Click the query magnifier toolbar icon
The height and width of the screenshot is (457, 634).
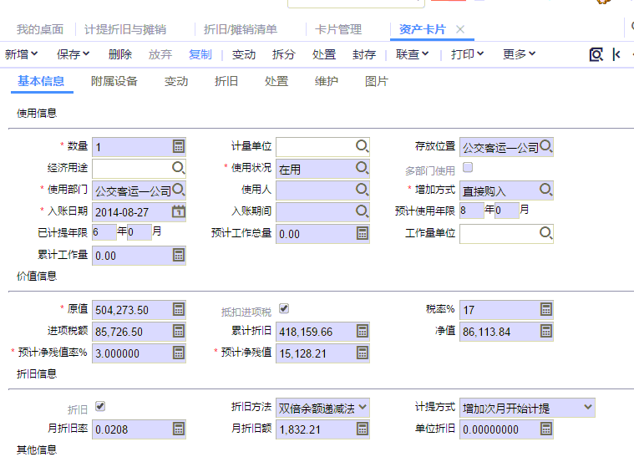click(596, 54)
